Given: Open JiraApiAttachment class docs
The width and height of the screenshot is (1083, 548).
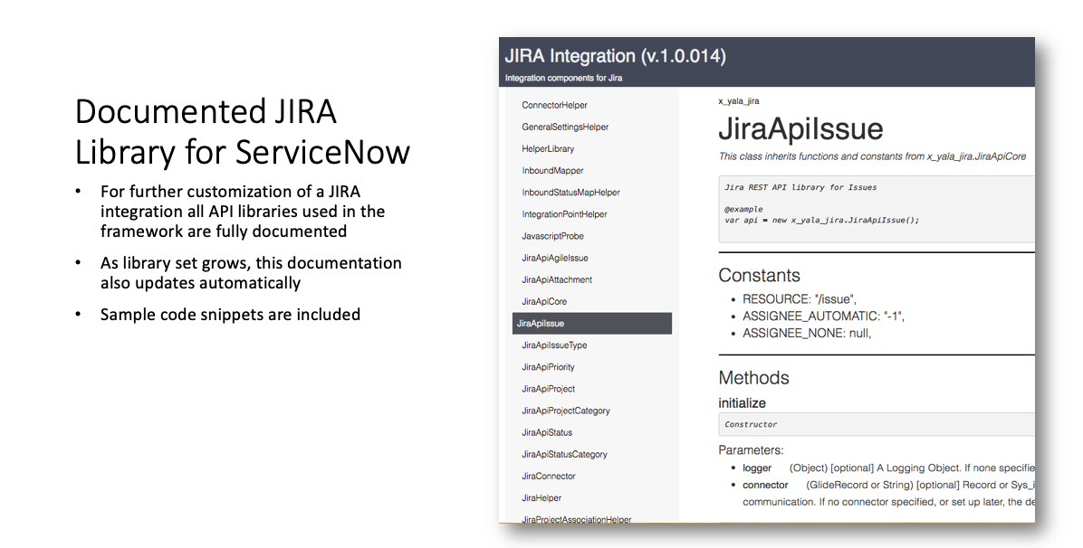Looking at the screenshot, I should (555, 279).
